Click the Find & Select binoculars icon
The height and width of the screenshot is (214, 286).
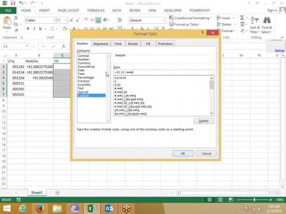(x=267, y=20)
